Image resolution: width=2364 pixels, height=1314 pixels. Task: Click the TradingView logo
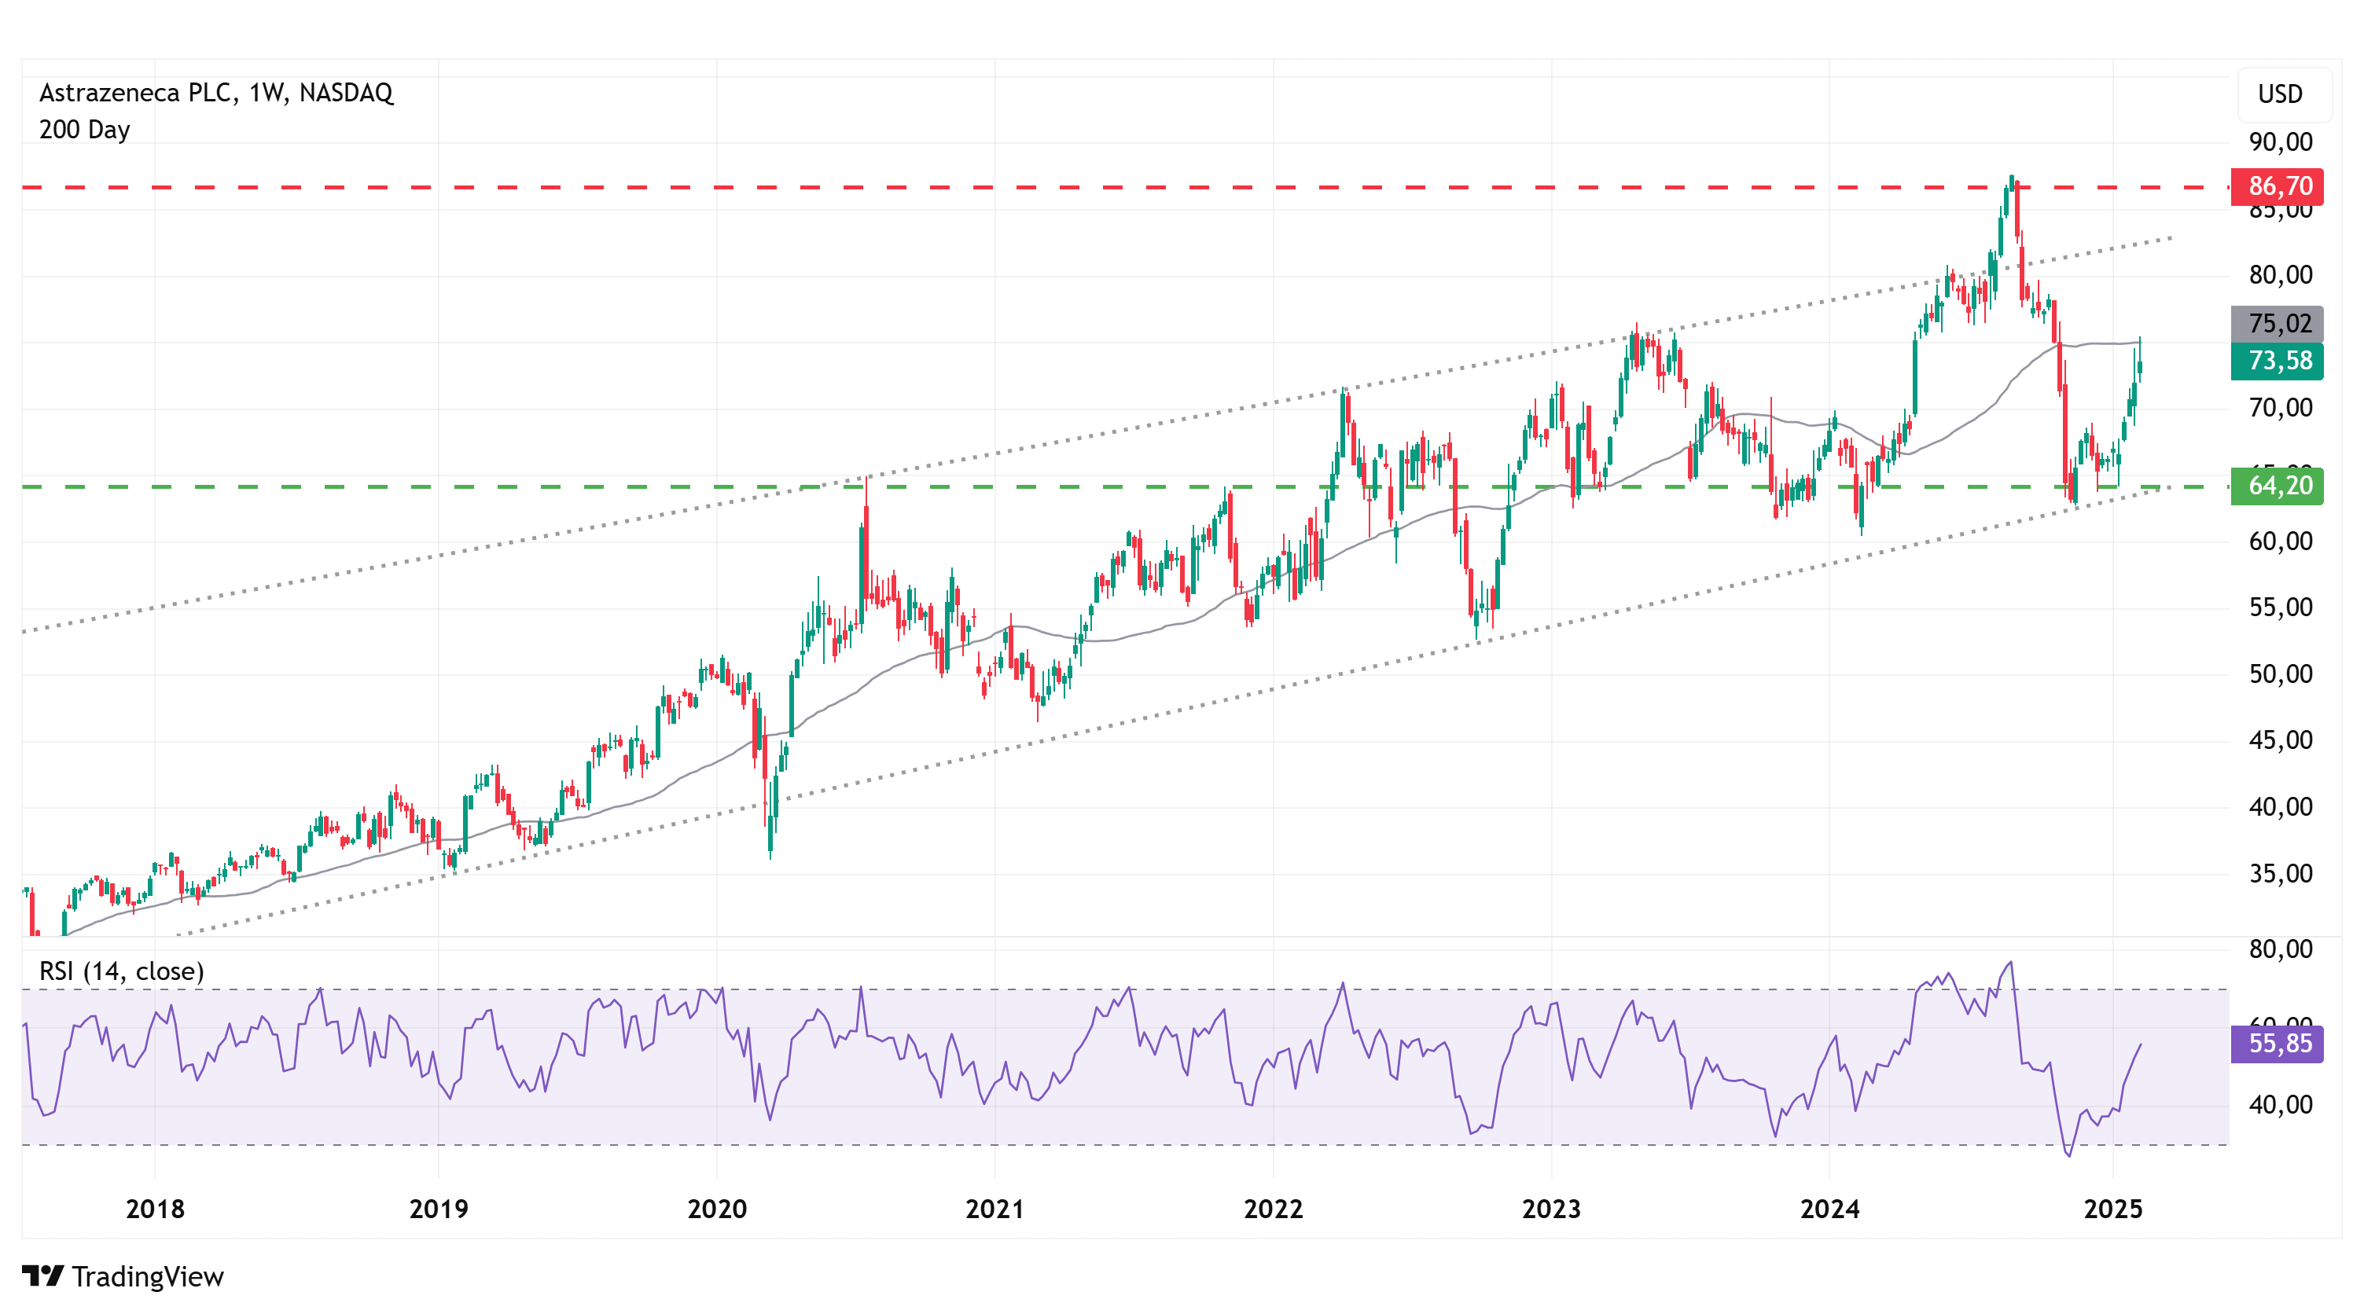click(x=123, y=1276)
